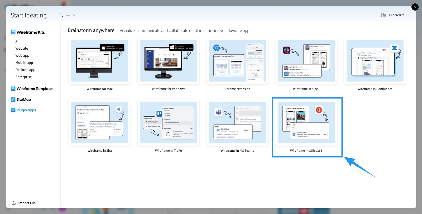Select the Web app category
The height and width of the screenshot is (214, 422).
[x=22, y=55]
